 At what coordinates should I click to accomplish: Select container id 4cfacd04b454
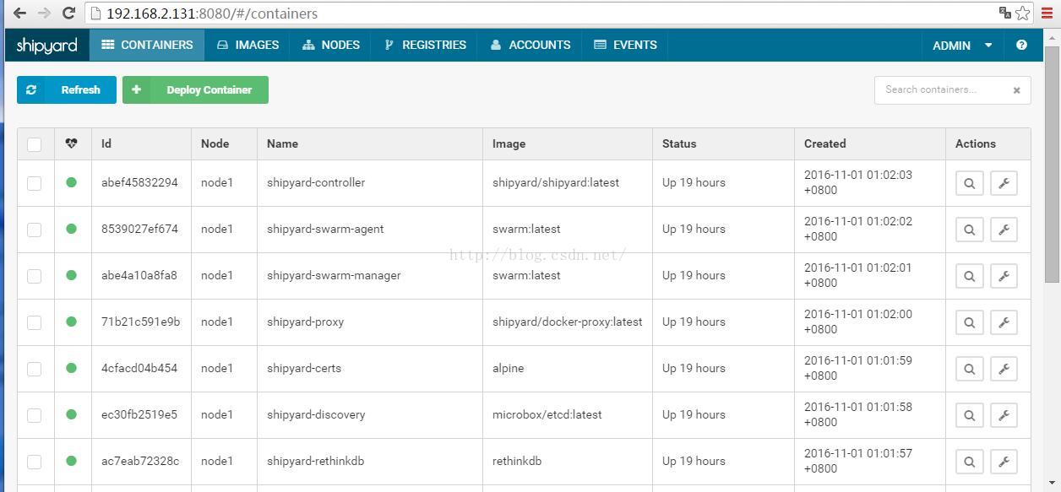tap(139, 368)
